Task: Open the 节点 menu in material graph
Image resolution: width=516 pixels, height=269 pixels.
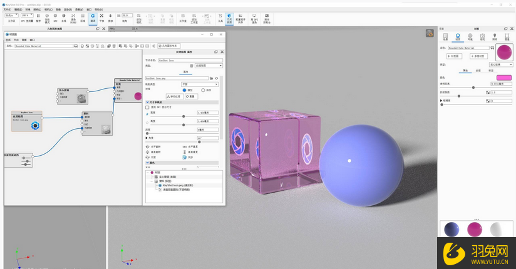Action: click(x=16, y=39)
